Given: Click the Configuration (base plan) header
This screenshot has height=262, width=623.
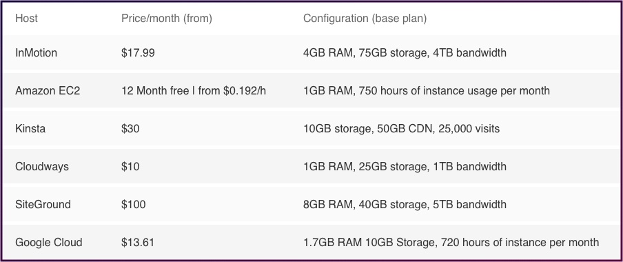Looking at the screenshot, I should pyautogui.click(x=365, y=19).
